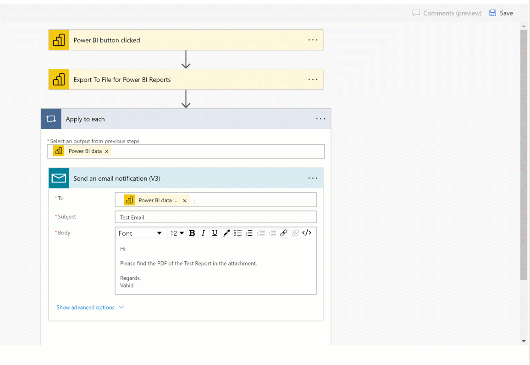Click the Apply to each loop icon
Image resolution: width=530 pixels, height=365 pixels.
point(51,119)
